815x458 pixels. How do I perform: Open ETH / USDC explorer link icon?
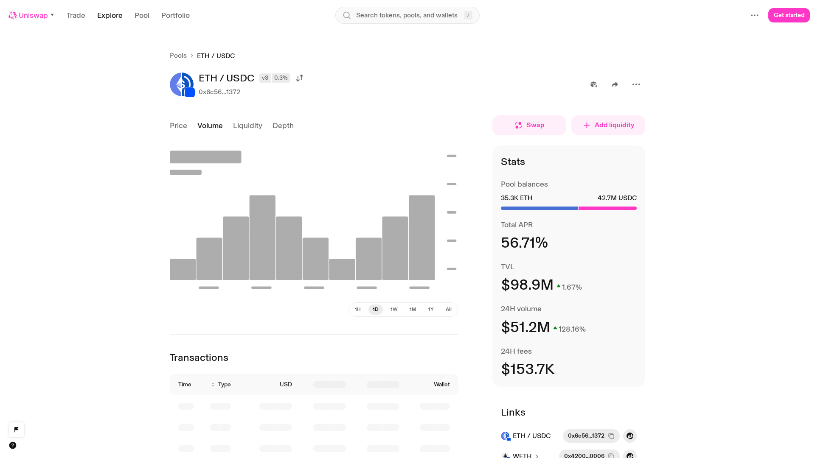630,436
